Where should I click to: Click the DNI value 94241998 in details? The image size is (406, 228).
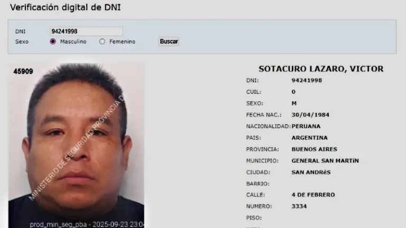(x=307, y=80)
